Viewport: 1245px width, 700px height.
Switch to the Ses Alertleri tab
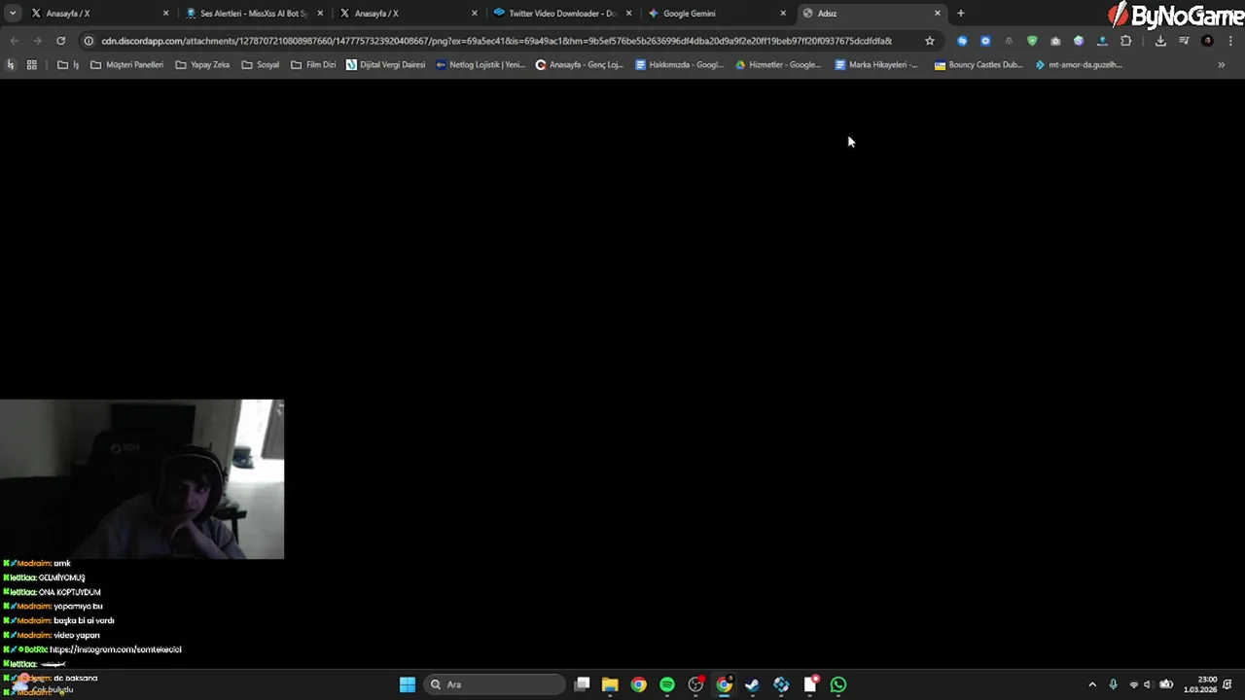pos(253,14)
